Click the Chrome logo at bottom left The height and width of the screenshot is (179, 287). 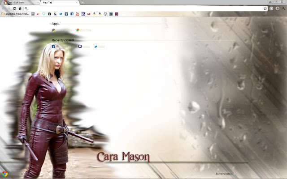coord(5,174)
